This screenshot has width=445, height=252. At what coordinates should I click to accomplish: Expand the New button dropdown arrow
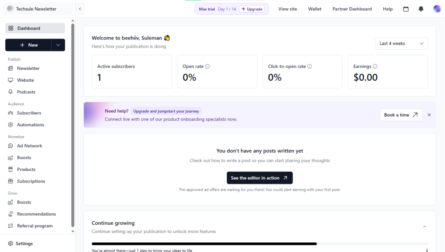pyautogui.click(x=58, y=45)
